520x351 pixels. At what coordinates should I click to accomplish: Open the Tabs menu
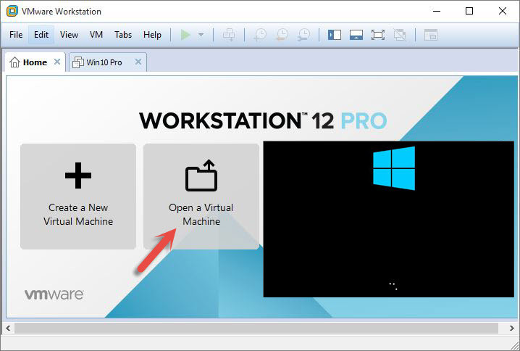point(123,35)
